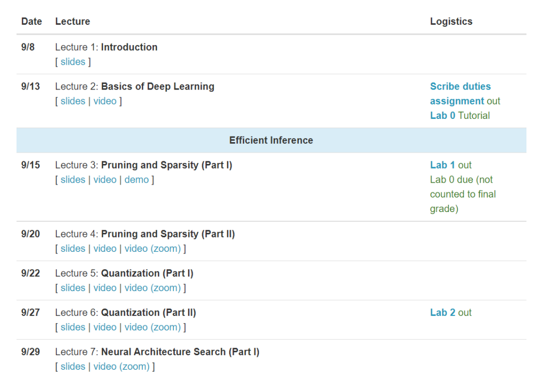This screenshot has height=377, width=559.
Task: Open Lecture 4 slides link
Action: 72,248
